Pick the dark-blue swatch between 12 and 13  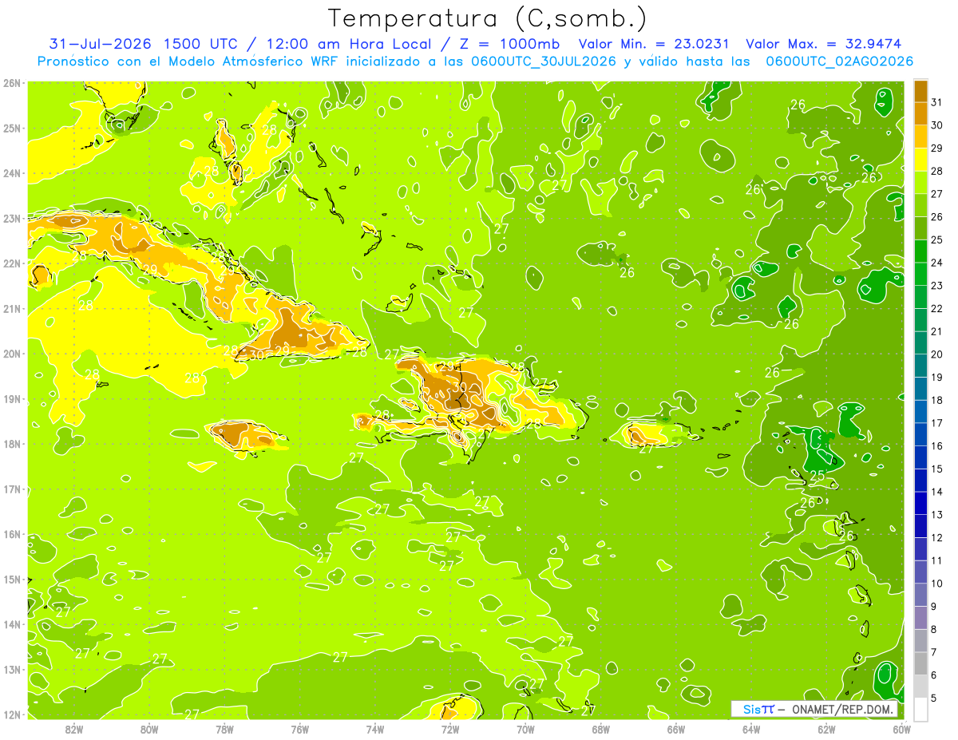click(920, 526)
